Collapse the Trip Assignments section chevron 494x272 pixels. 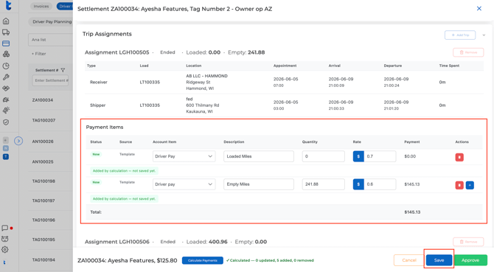tap(484, 35)
